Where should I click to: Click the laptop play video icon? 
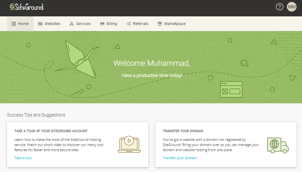pyautogui.click(x=129, y=144)
